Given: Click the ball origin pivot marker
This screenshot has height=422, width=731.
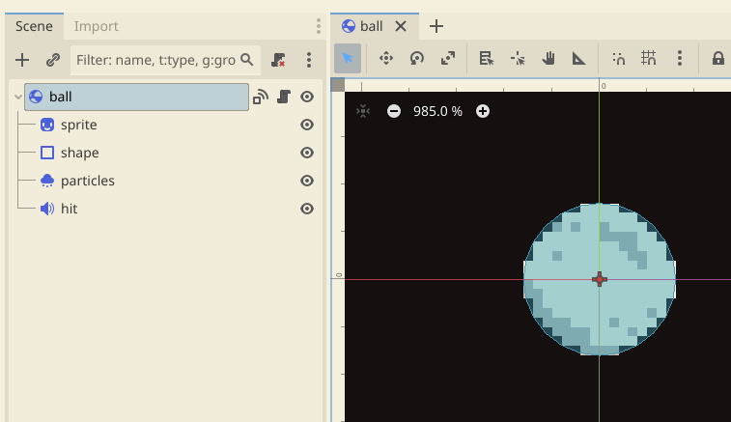Looking at the screenshot, I should coord(600,279).
